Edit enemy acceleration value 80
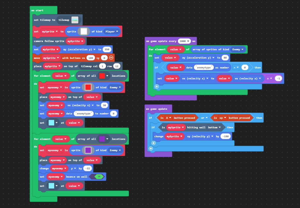 tap(225, 58)
